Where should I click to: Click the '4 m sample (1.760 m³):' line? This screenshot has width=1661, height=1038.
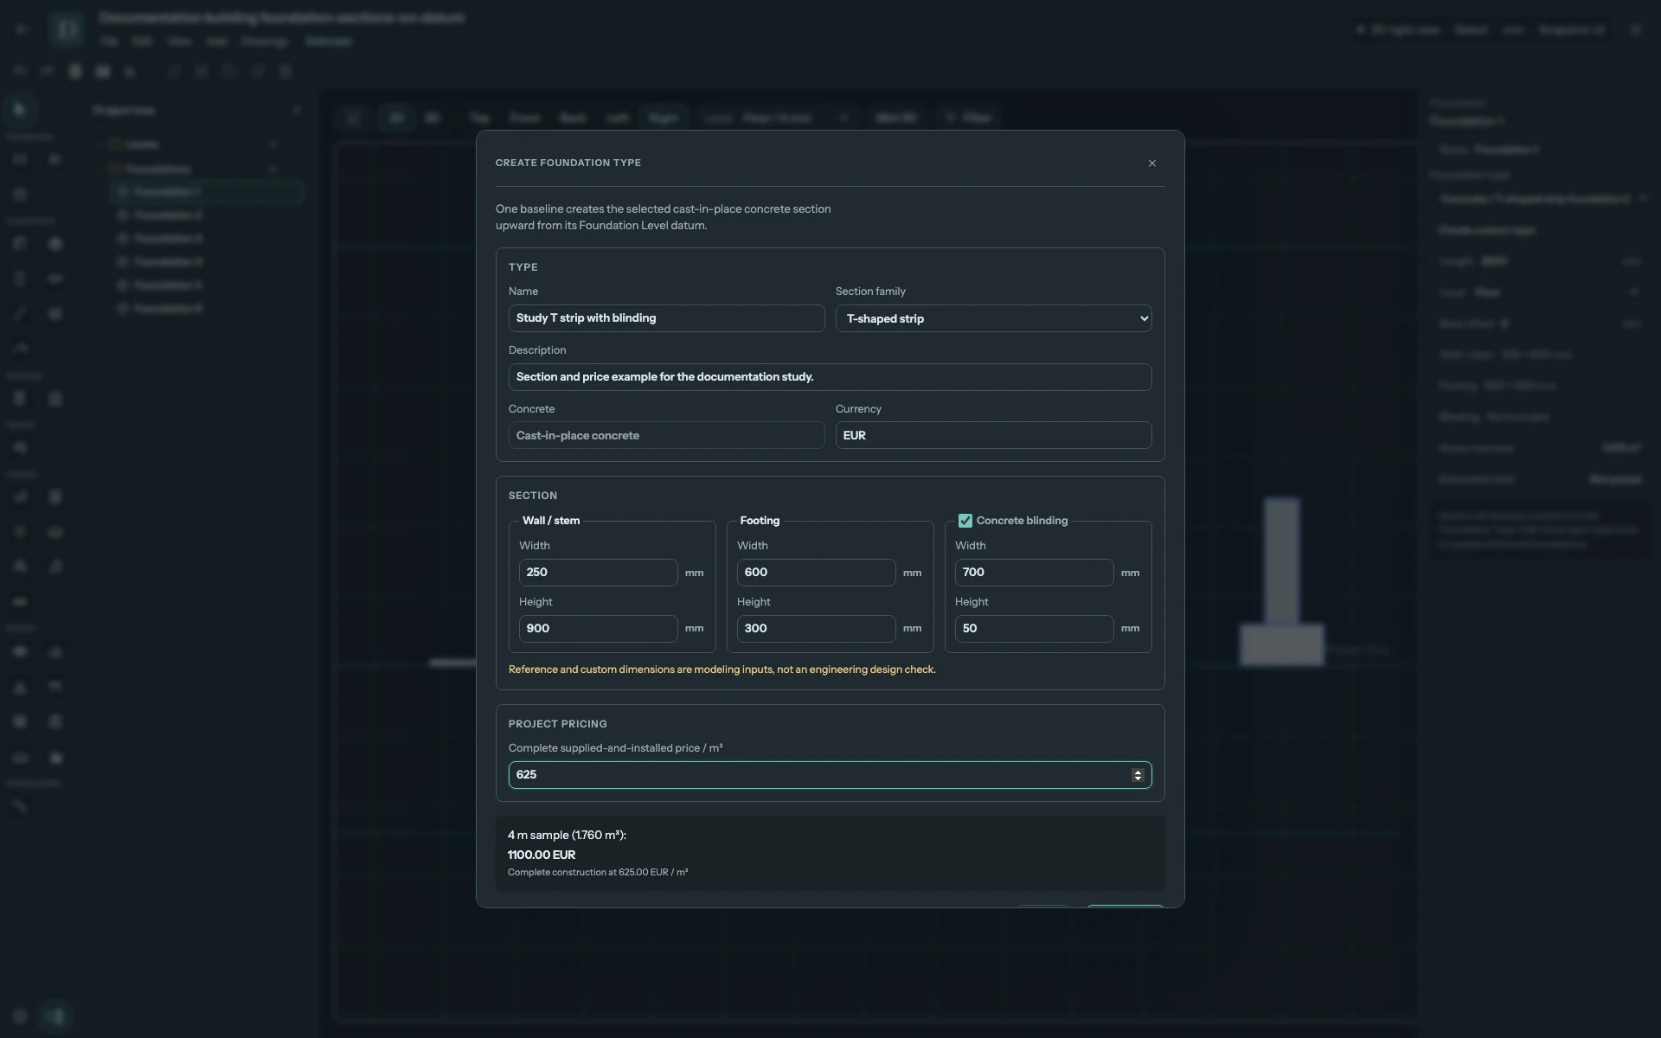(567, 836)
